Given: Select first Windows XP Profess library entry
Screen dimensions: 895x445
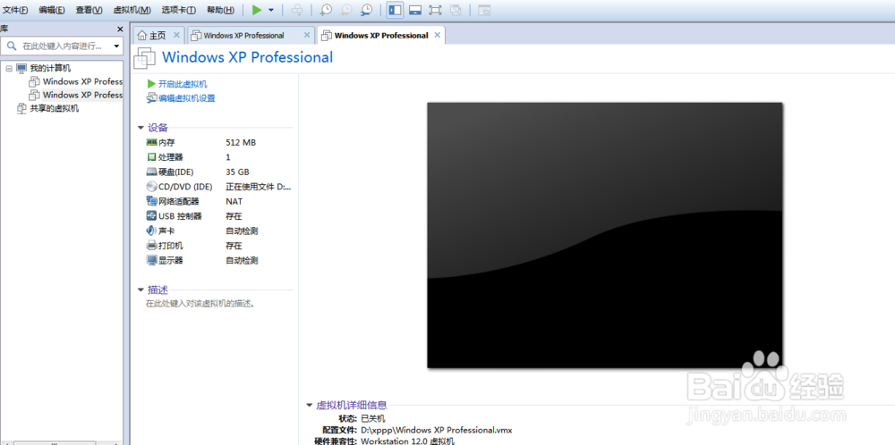Looking at the screenshot, I should (x=82, y=81).
